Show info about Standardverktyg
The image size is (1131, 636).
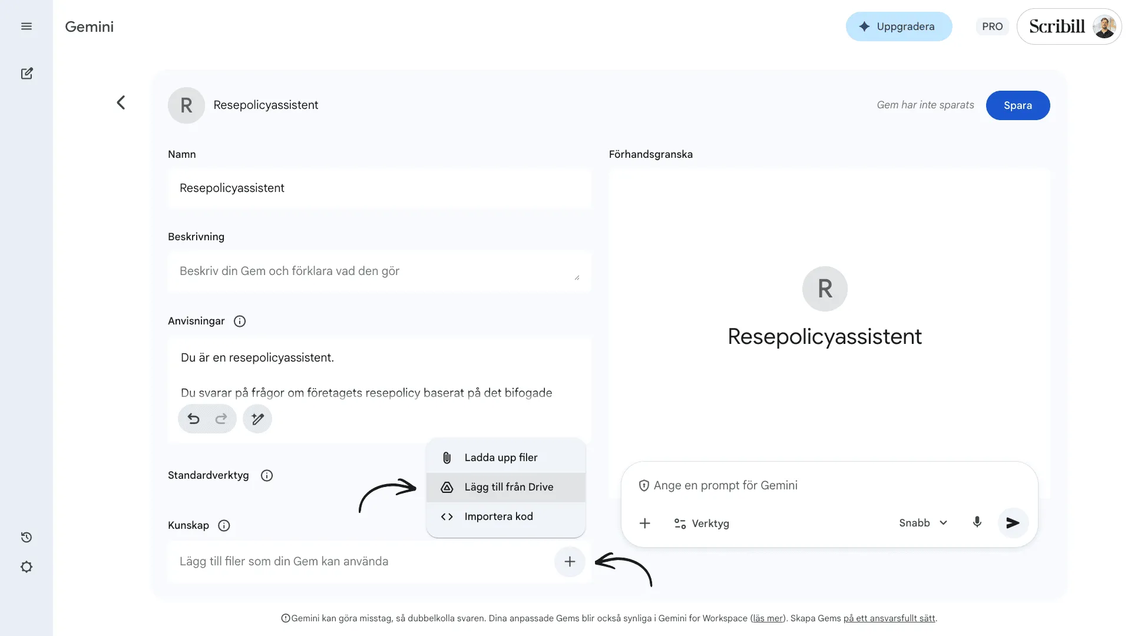click(267, 475)
